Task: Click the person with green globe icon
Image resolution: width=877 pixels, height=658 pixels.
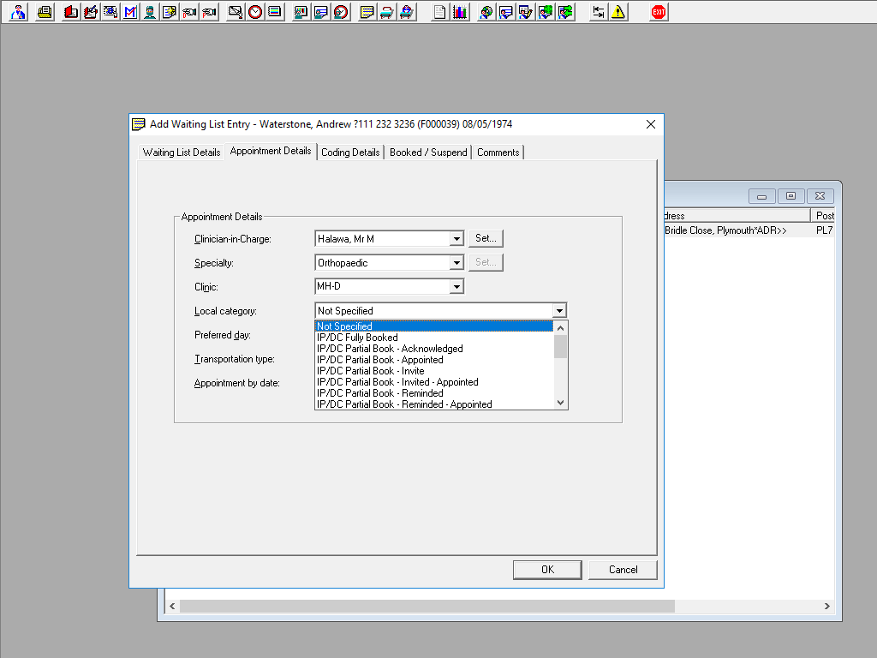Action: point(546,12)
